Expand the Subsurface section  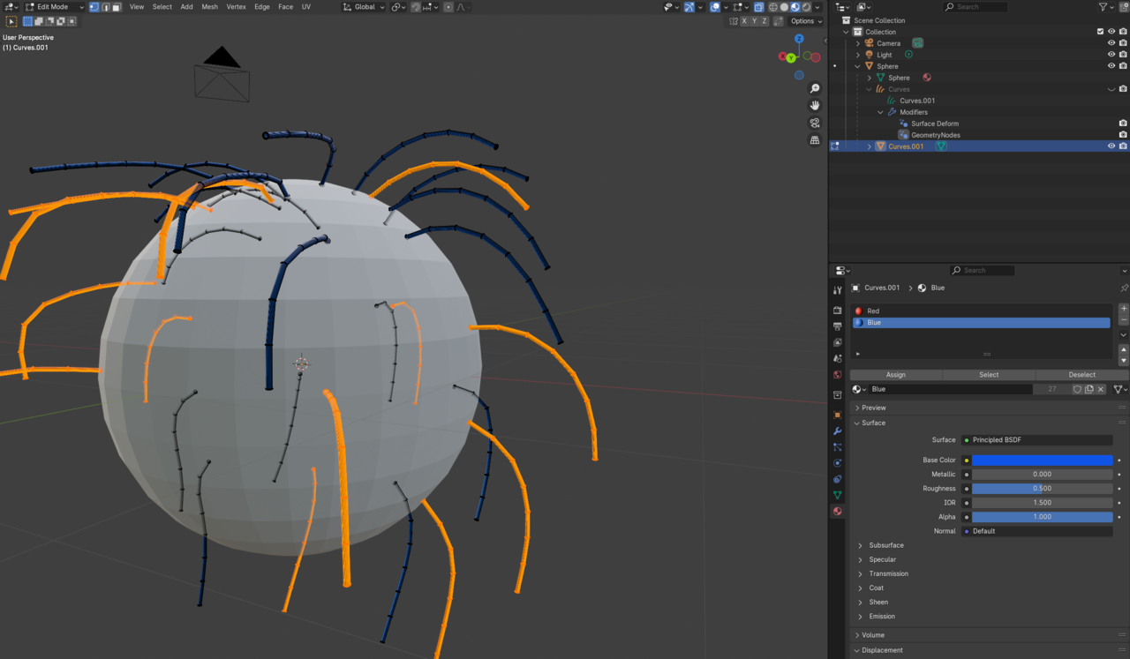(x=885, y=545)
